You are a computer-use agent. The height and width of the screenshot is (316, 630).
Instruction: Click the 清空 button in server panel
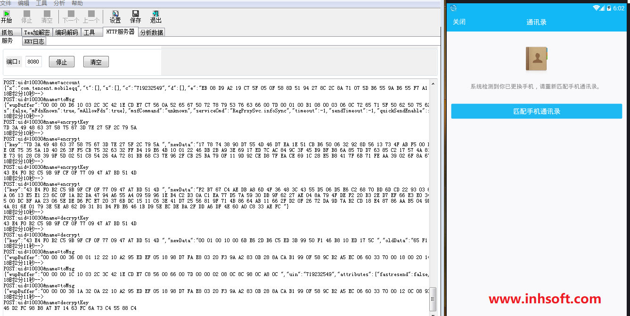[96, 62]
